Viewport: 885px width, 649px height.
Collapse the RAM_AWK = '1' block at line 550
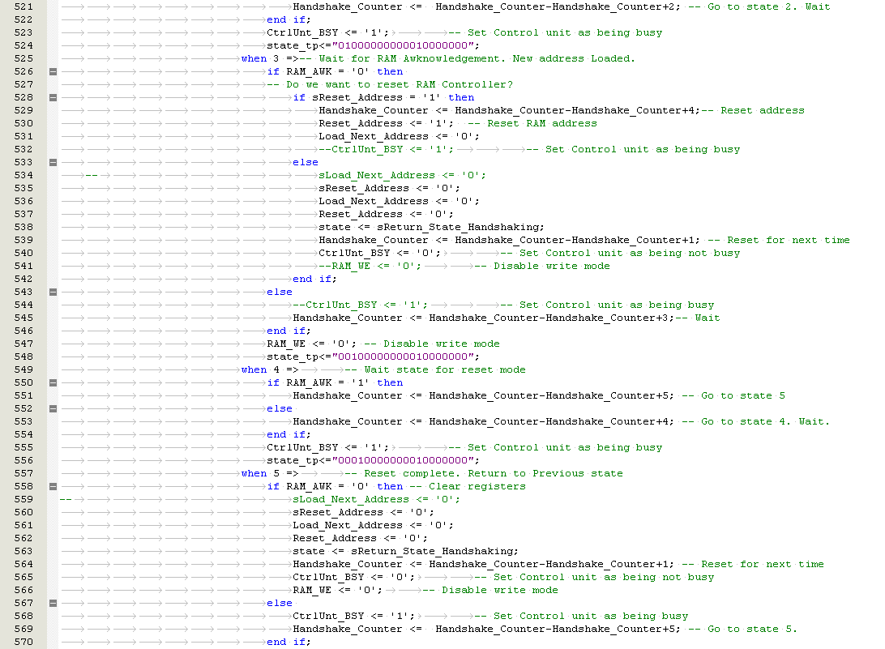pyautogui.click(x=53, y=382)
